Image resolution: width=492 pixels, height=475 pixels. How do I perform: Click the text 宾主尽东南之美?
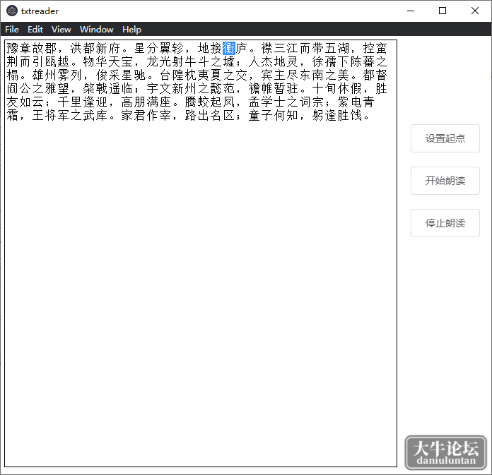(305, 76)
